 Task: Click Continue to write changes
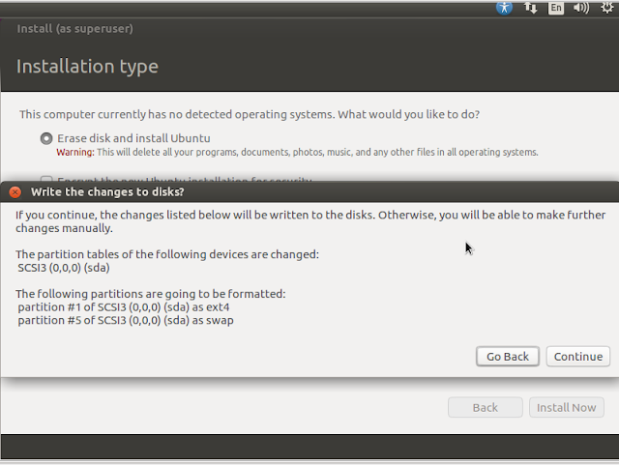[x=578, y=357]
